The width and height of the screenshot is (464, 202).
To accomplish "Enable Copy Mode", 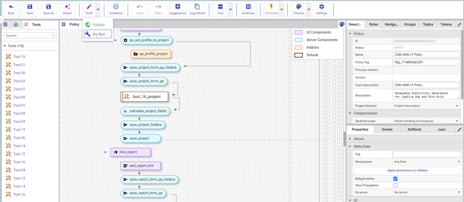I will pyautogui.click(x=197, y=7).
